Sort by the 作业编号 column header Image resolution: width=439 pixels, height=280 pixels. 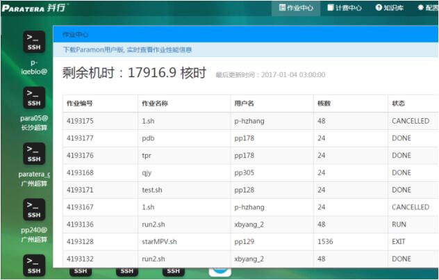click(80, 104)
